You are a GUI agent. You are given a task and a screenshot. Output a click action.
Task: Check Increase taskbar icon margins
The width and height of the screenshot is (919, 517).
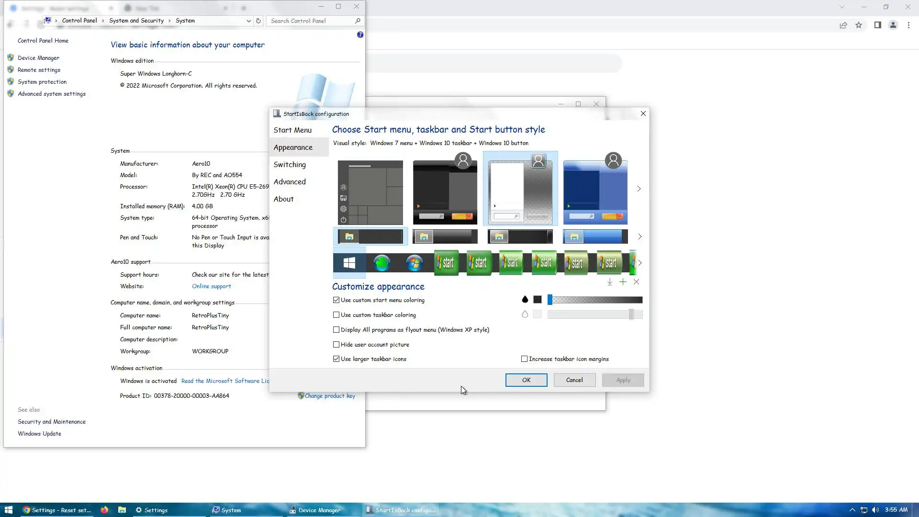click(x=524, y=359)
